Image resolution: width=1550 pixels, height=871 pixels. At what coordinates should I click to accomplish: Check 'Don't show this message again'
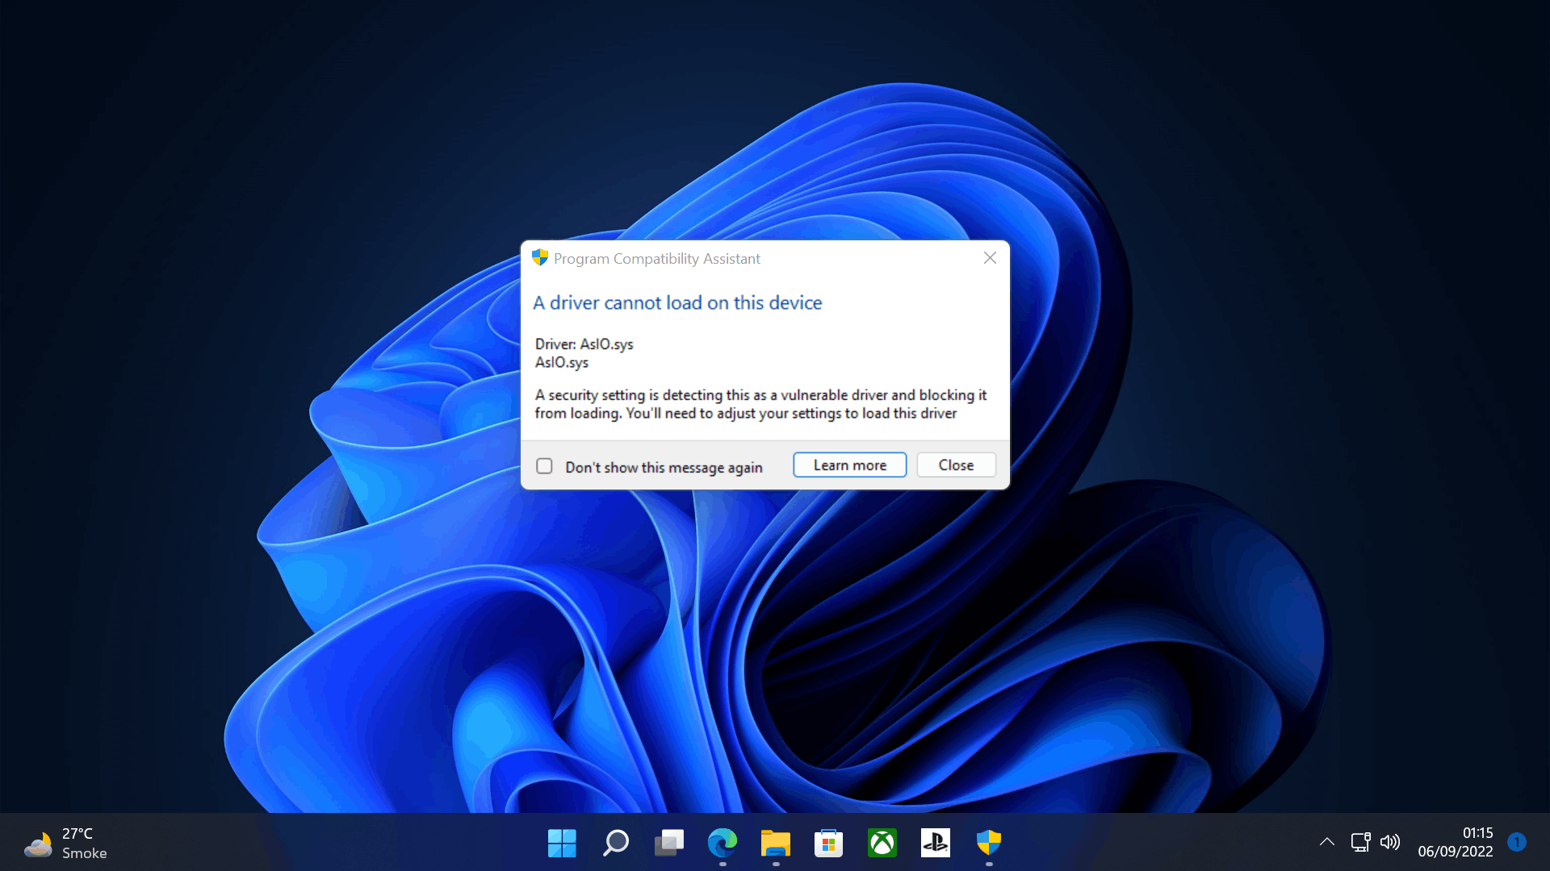tap(545, 466)
